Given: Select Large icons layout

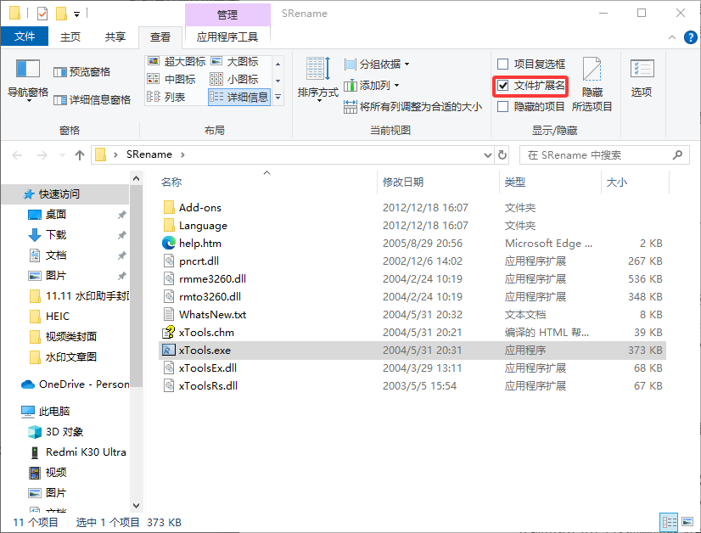Looking at the screenshot, I should (x=235, y=61).
